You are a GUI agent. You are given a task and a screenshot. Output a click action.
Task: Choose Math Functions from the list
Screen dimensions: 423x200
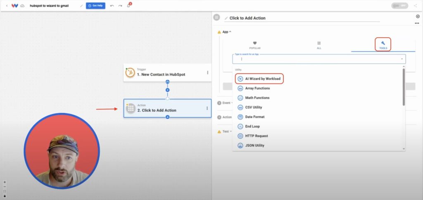coord(318,98)
